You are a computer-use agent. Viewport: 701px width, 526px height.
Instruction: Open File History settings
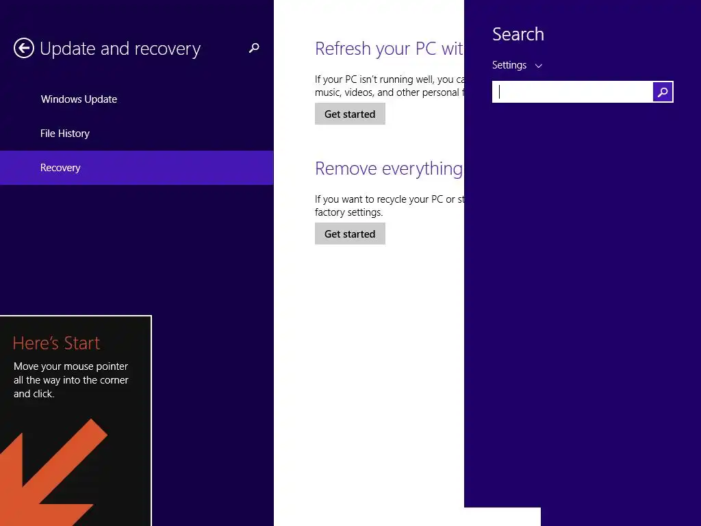[x=65, y=134]
